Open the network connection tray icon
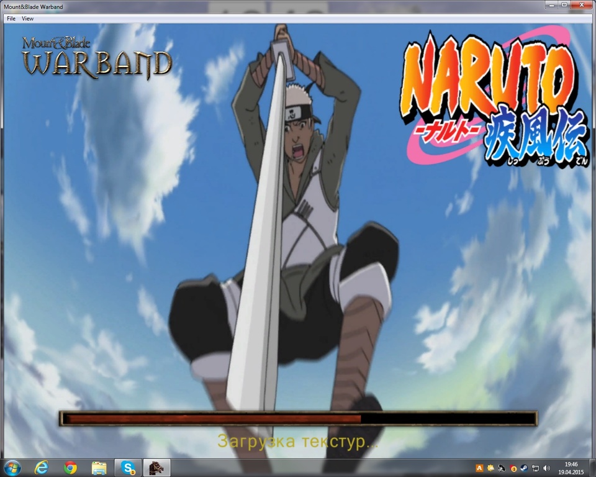Screen dimensions: 596x477 point(535,468)
